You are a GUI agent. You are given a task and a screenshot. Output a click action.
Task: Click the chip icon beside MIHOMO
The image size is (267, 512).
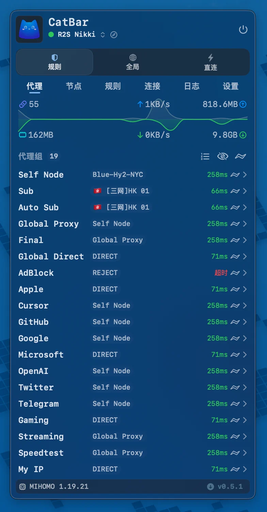[x=22, y=487]
